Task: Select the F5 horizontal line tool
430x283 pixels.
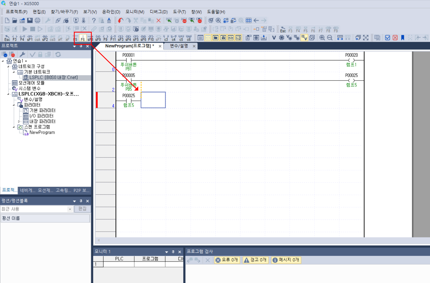Action: [x=75, y=38]
